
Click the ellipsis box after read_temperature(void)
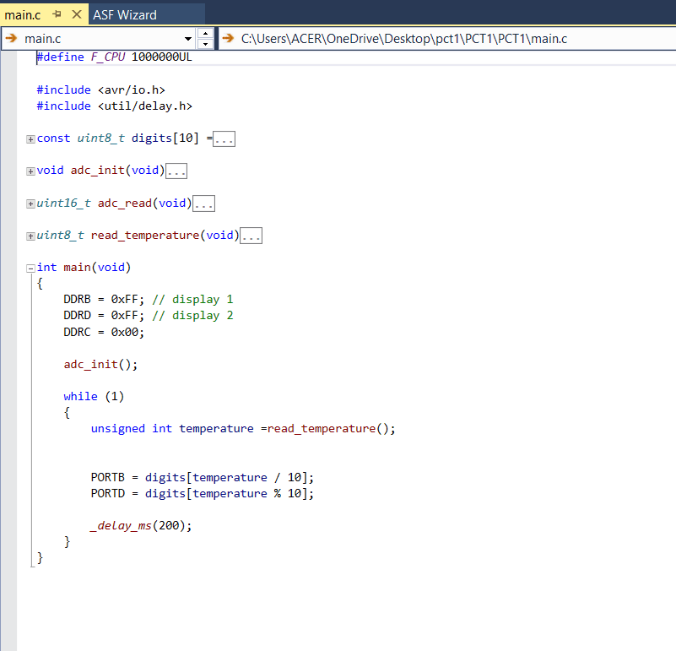point(251,236)
